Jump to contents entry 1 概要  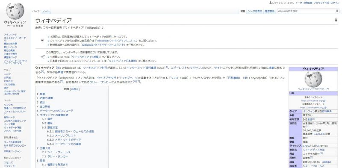pyautogui.click(x=41, y=94)
